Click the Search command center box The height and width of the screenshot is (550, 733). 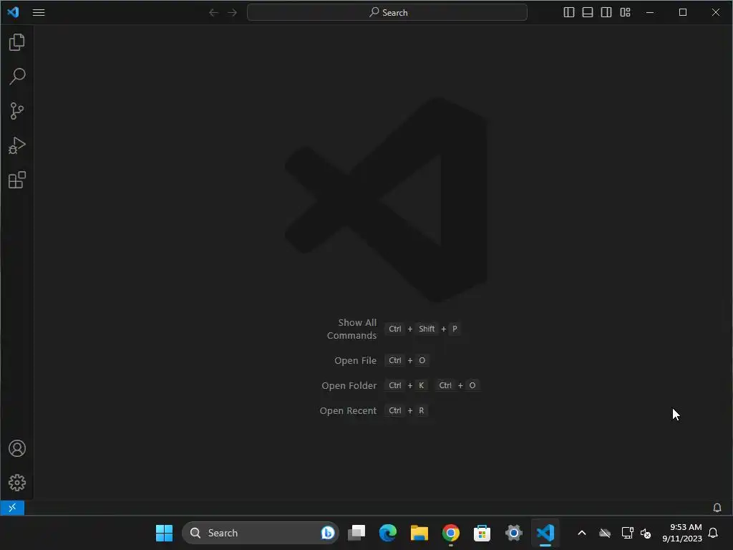(x=387, y=13)
